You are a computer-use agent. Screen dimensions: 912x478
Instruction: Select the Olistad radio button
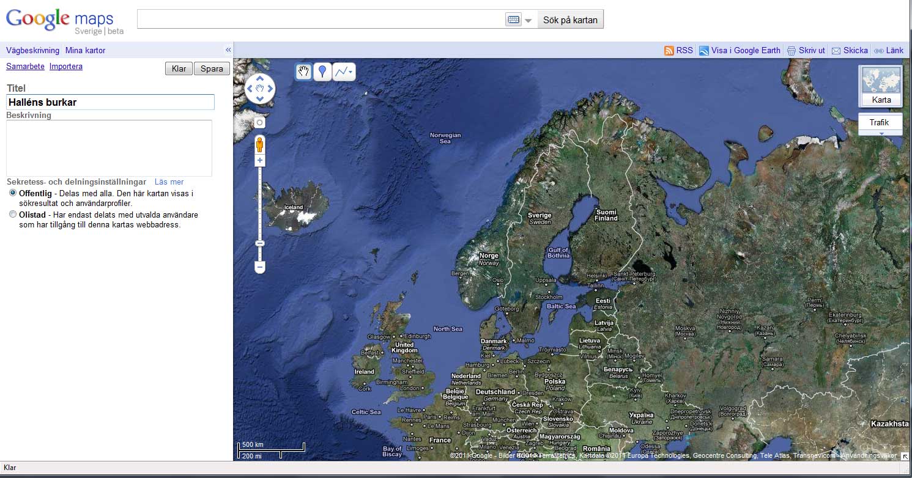click(x=13, y=215)
